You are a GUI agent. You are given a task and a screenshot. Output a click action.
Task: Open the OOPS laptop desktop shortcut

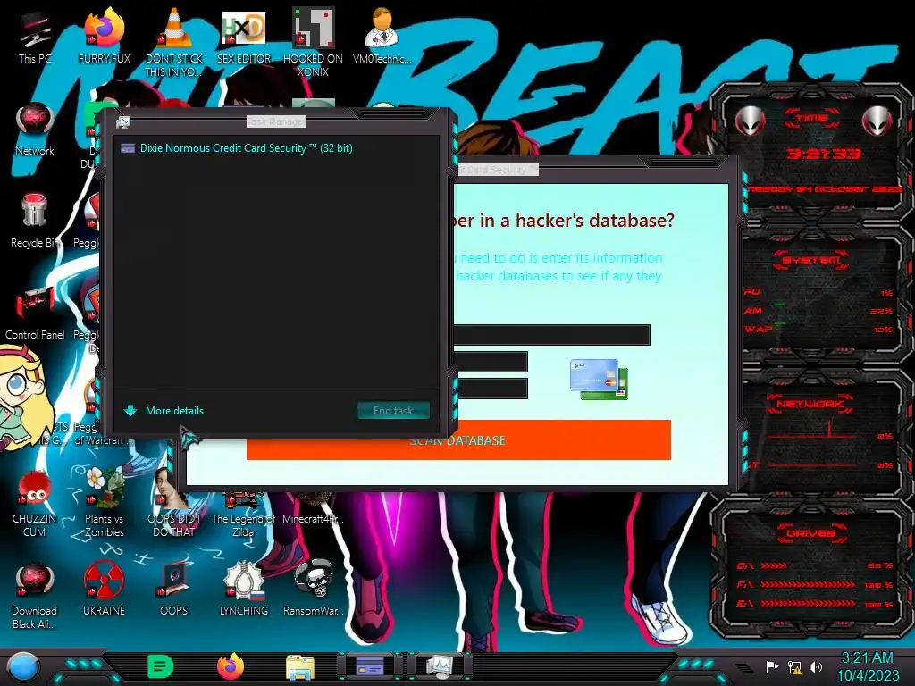point(174,588)
